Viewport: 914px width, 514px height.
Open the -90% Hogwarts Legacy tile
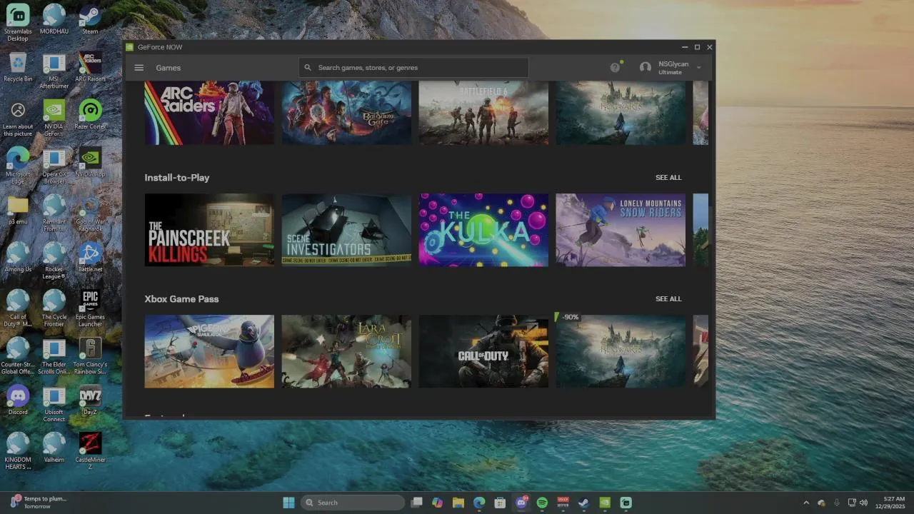(x=621, y=351)
